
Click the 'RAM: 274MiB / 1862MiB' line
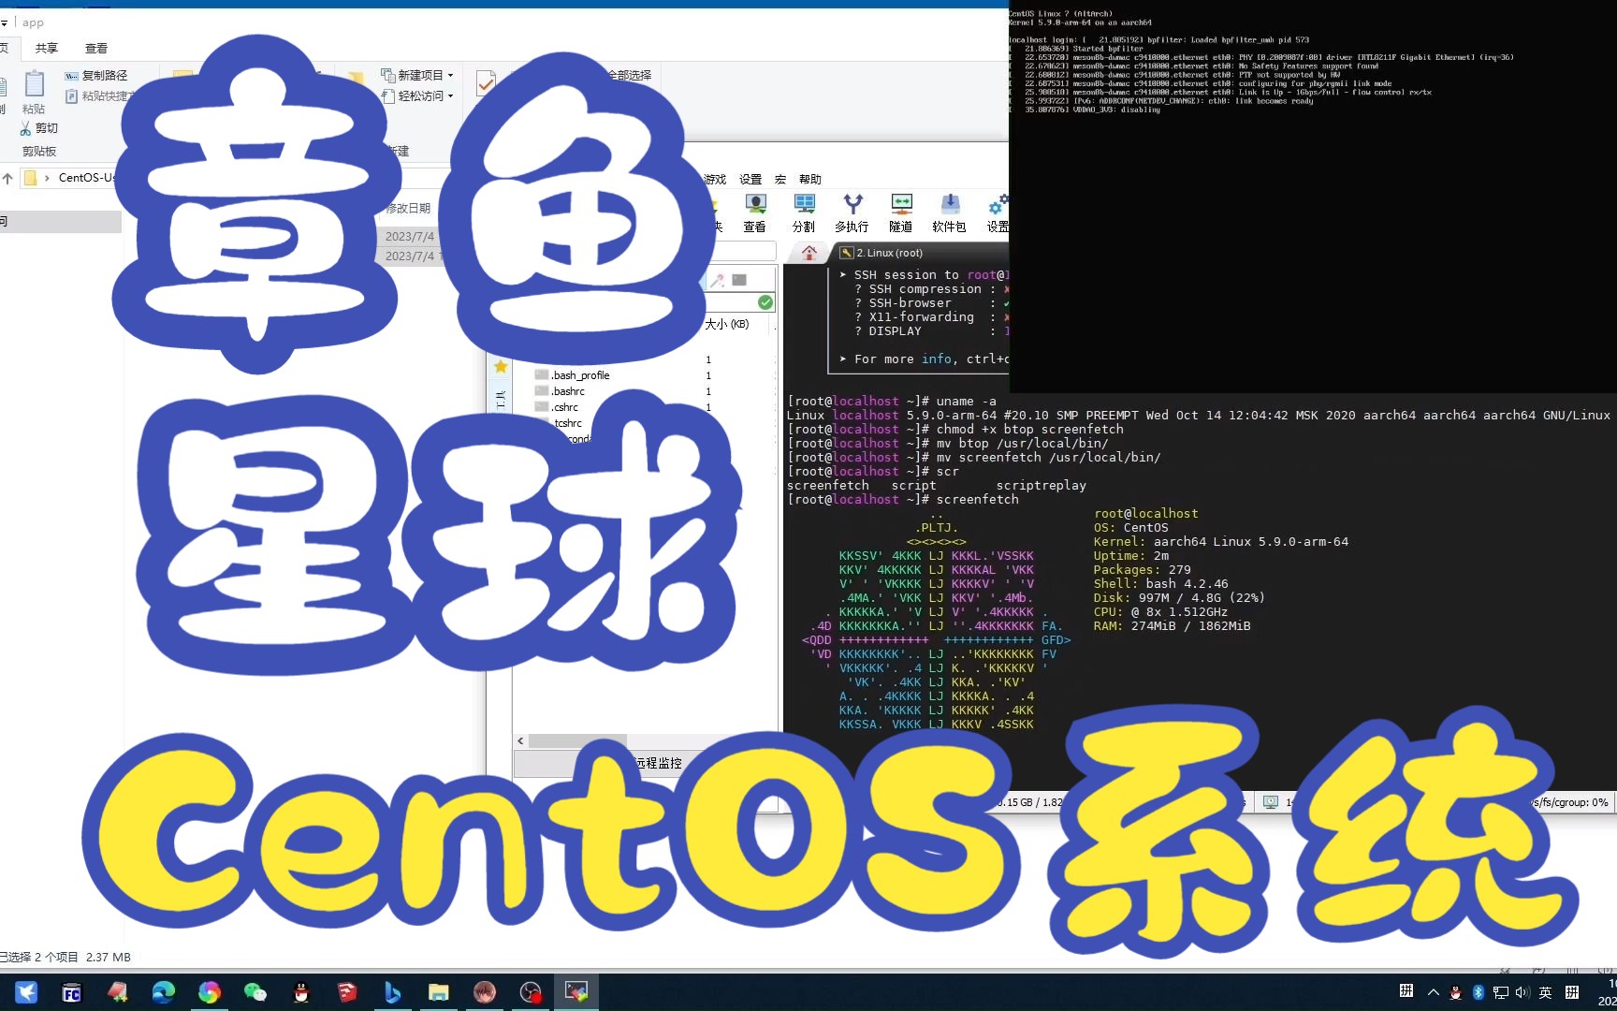1172,625
